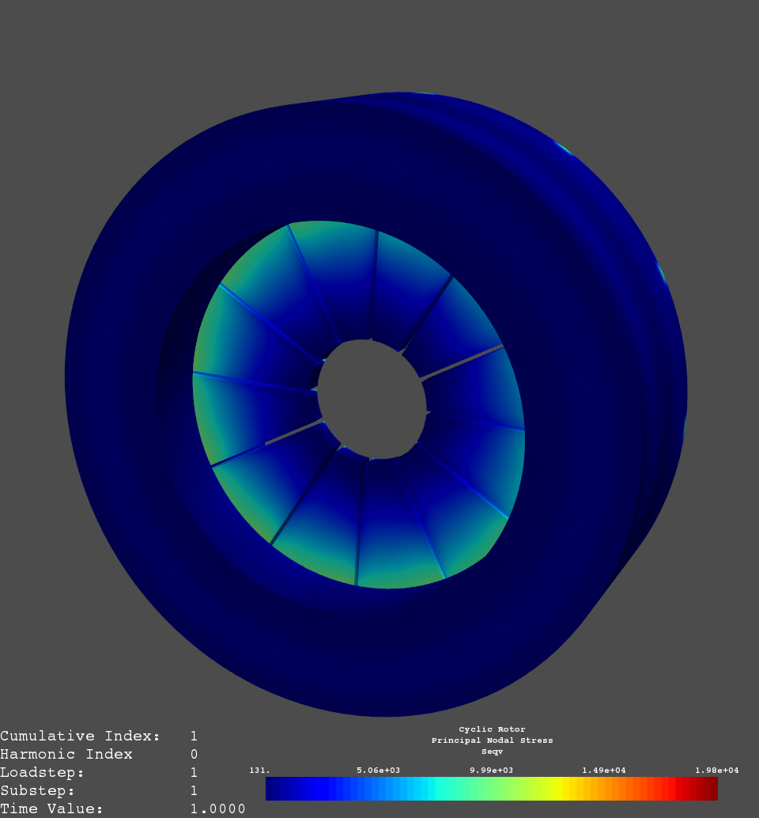Image resolution: width=759 pixels, height=818 pixels.
Task: Click the Seqv result type label
Action: tap(492, 752)
